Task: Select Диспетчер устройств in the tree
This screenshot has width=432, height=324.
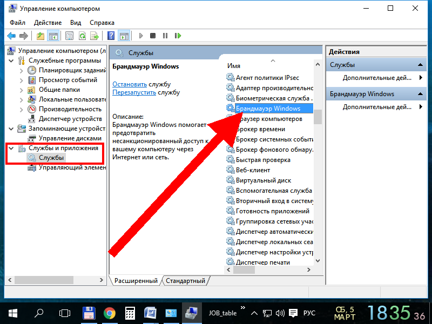Action: (x=70, y=119)
